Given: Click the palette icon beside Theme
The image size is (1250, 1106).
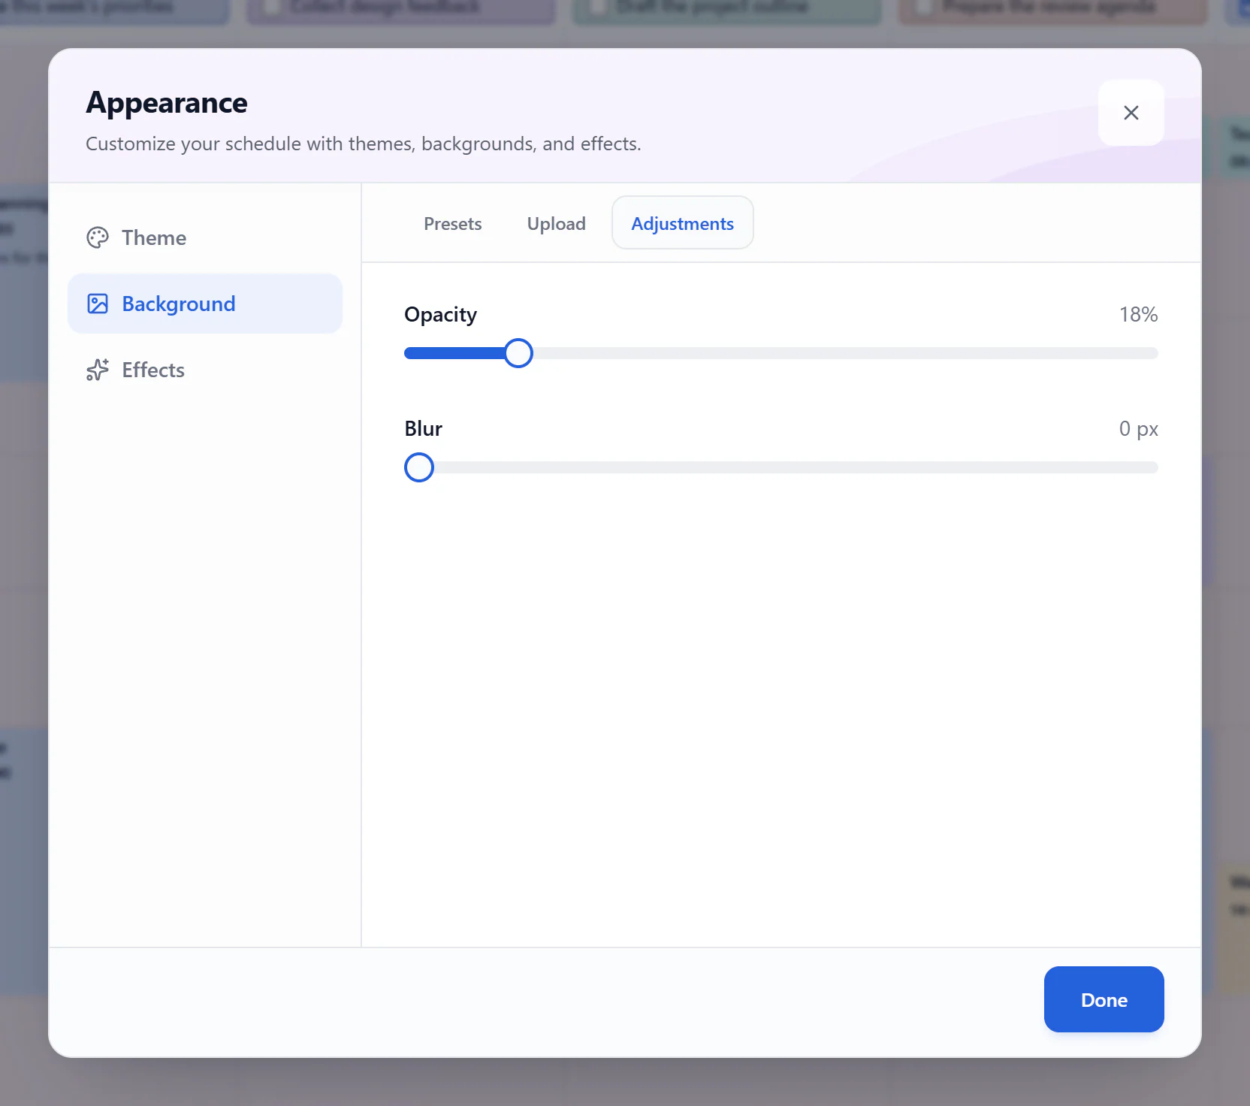Looking at the screenshot, I should [x=98, y=238].
